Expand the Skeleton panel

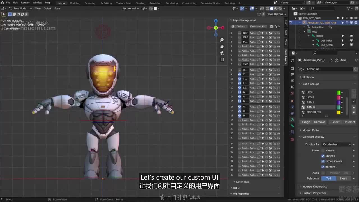pyautogui.click(x=308, y=77)
